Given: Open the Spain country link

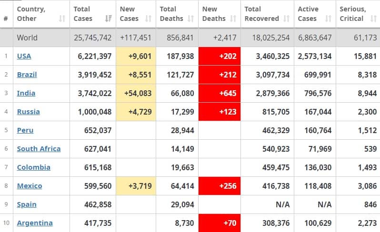Looking at the screenshot, I should click(x=27, y=204).
